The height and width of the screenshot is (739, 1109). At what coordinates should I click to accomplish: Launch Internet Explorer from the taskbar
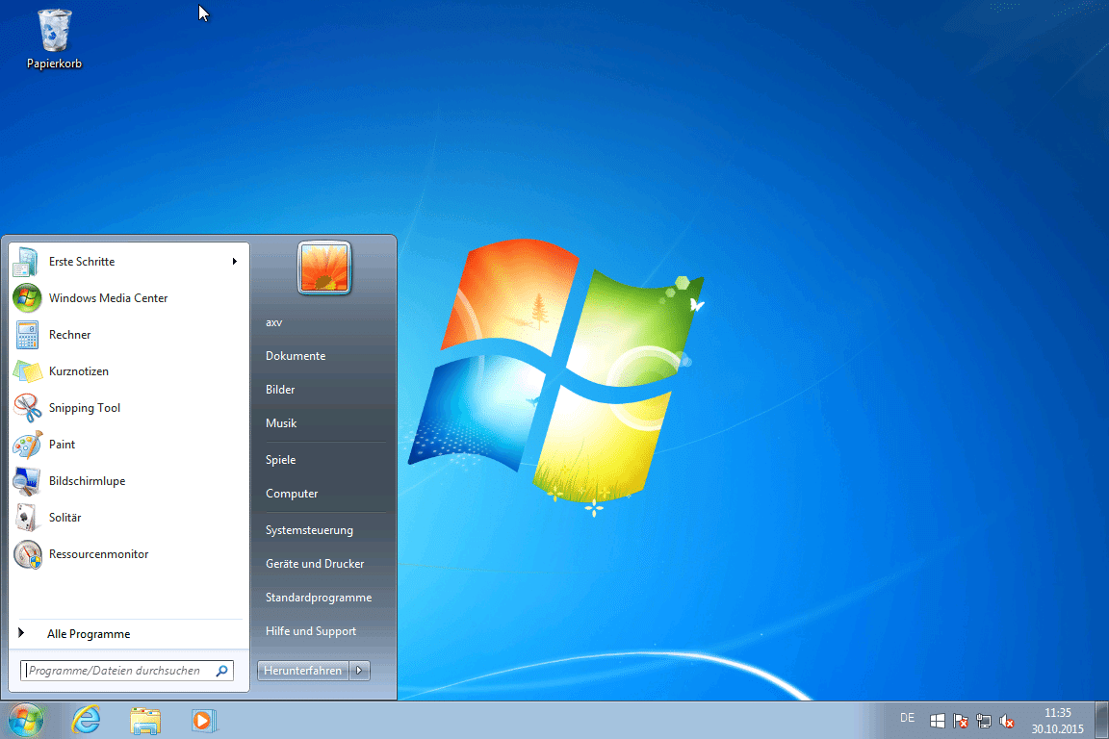(86, 720)
